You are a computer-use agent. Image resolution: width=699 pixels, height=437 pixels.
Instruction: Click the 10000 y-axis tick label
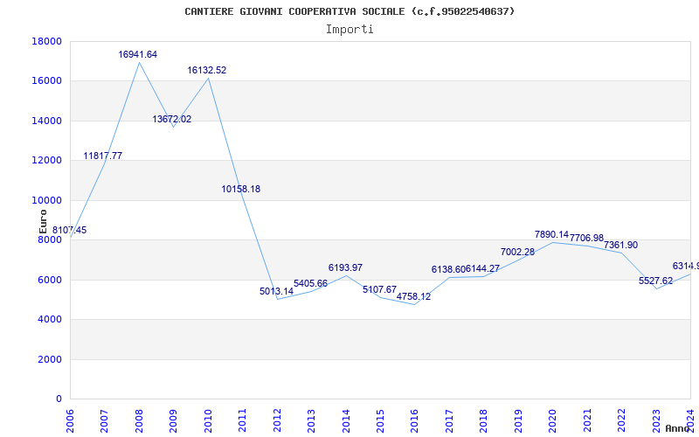point(47,200)
